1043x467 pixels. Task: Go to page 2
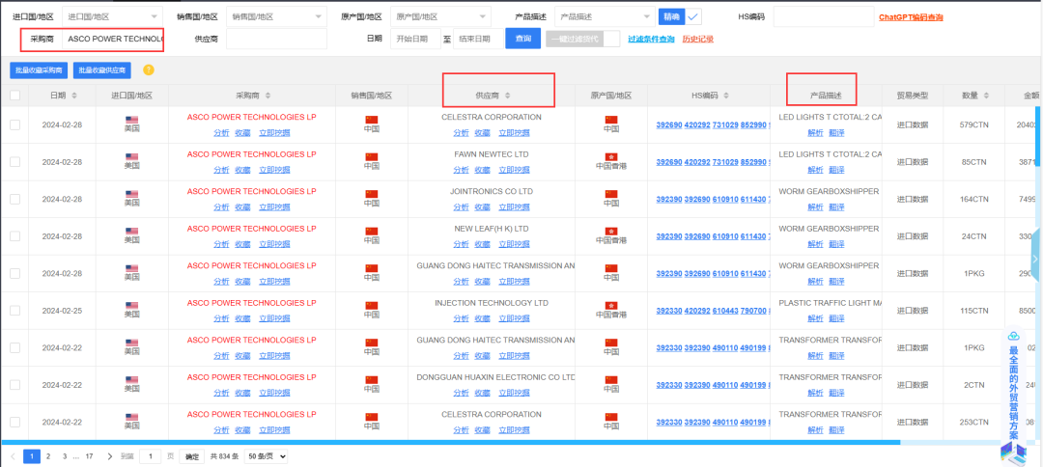(48, 456)
